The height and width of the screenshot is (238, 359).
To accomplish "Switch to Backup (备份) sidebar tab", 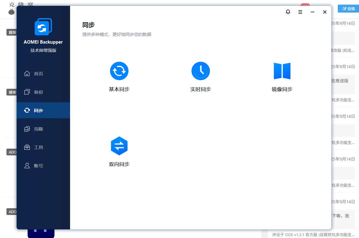I will 38,92.
